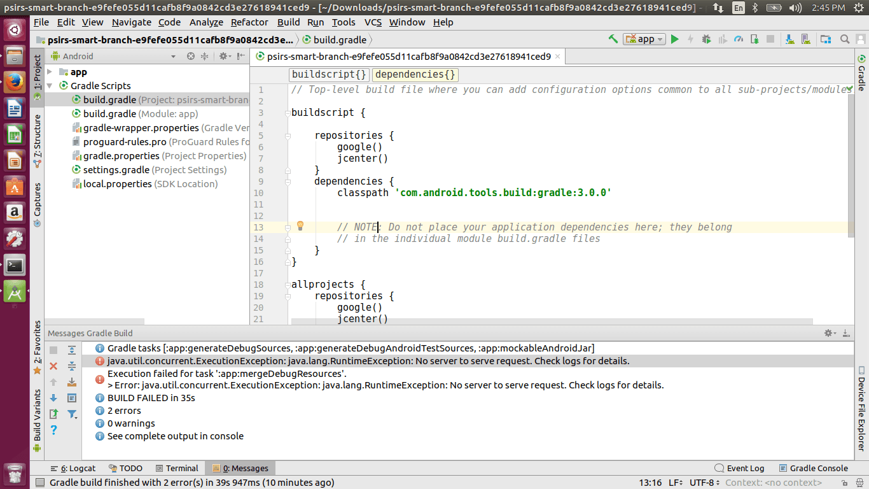Viewport: 869px width, 489px height.
Task: Click the Expand All icon in Messages
Action: pyautogui.click(x=72, y=350)
